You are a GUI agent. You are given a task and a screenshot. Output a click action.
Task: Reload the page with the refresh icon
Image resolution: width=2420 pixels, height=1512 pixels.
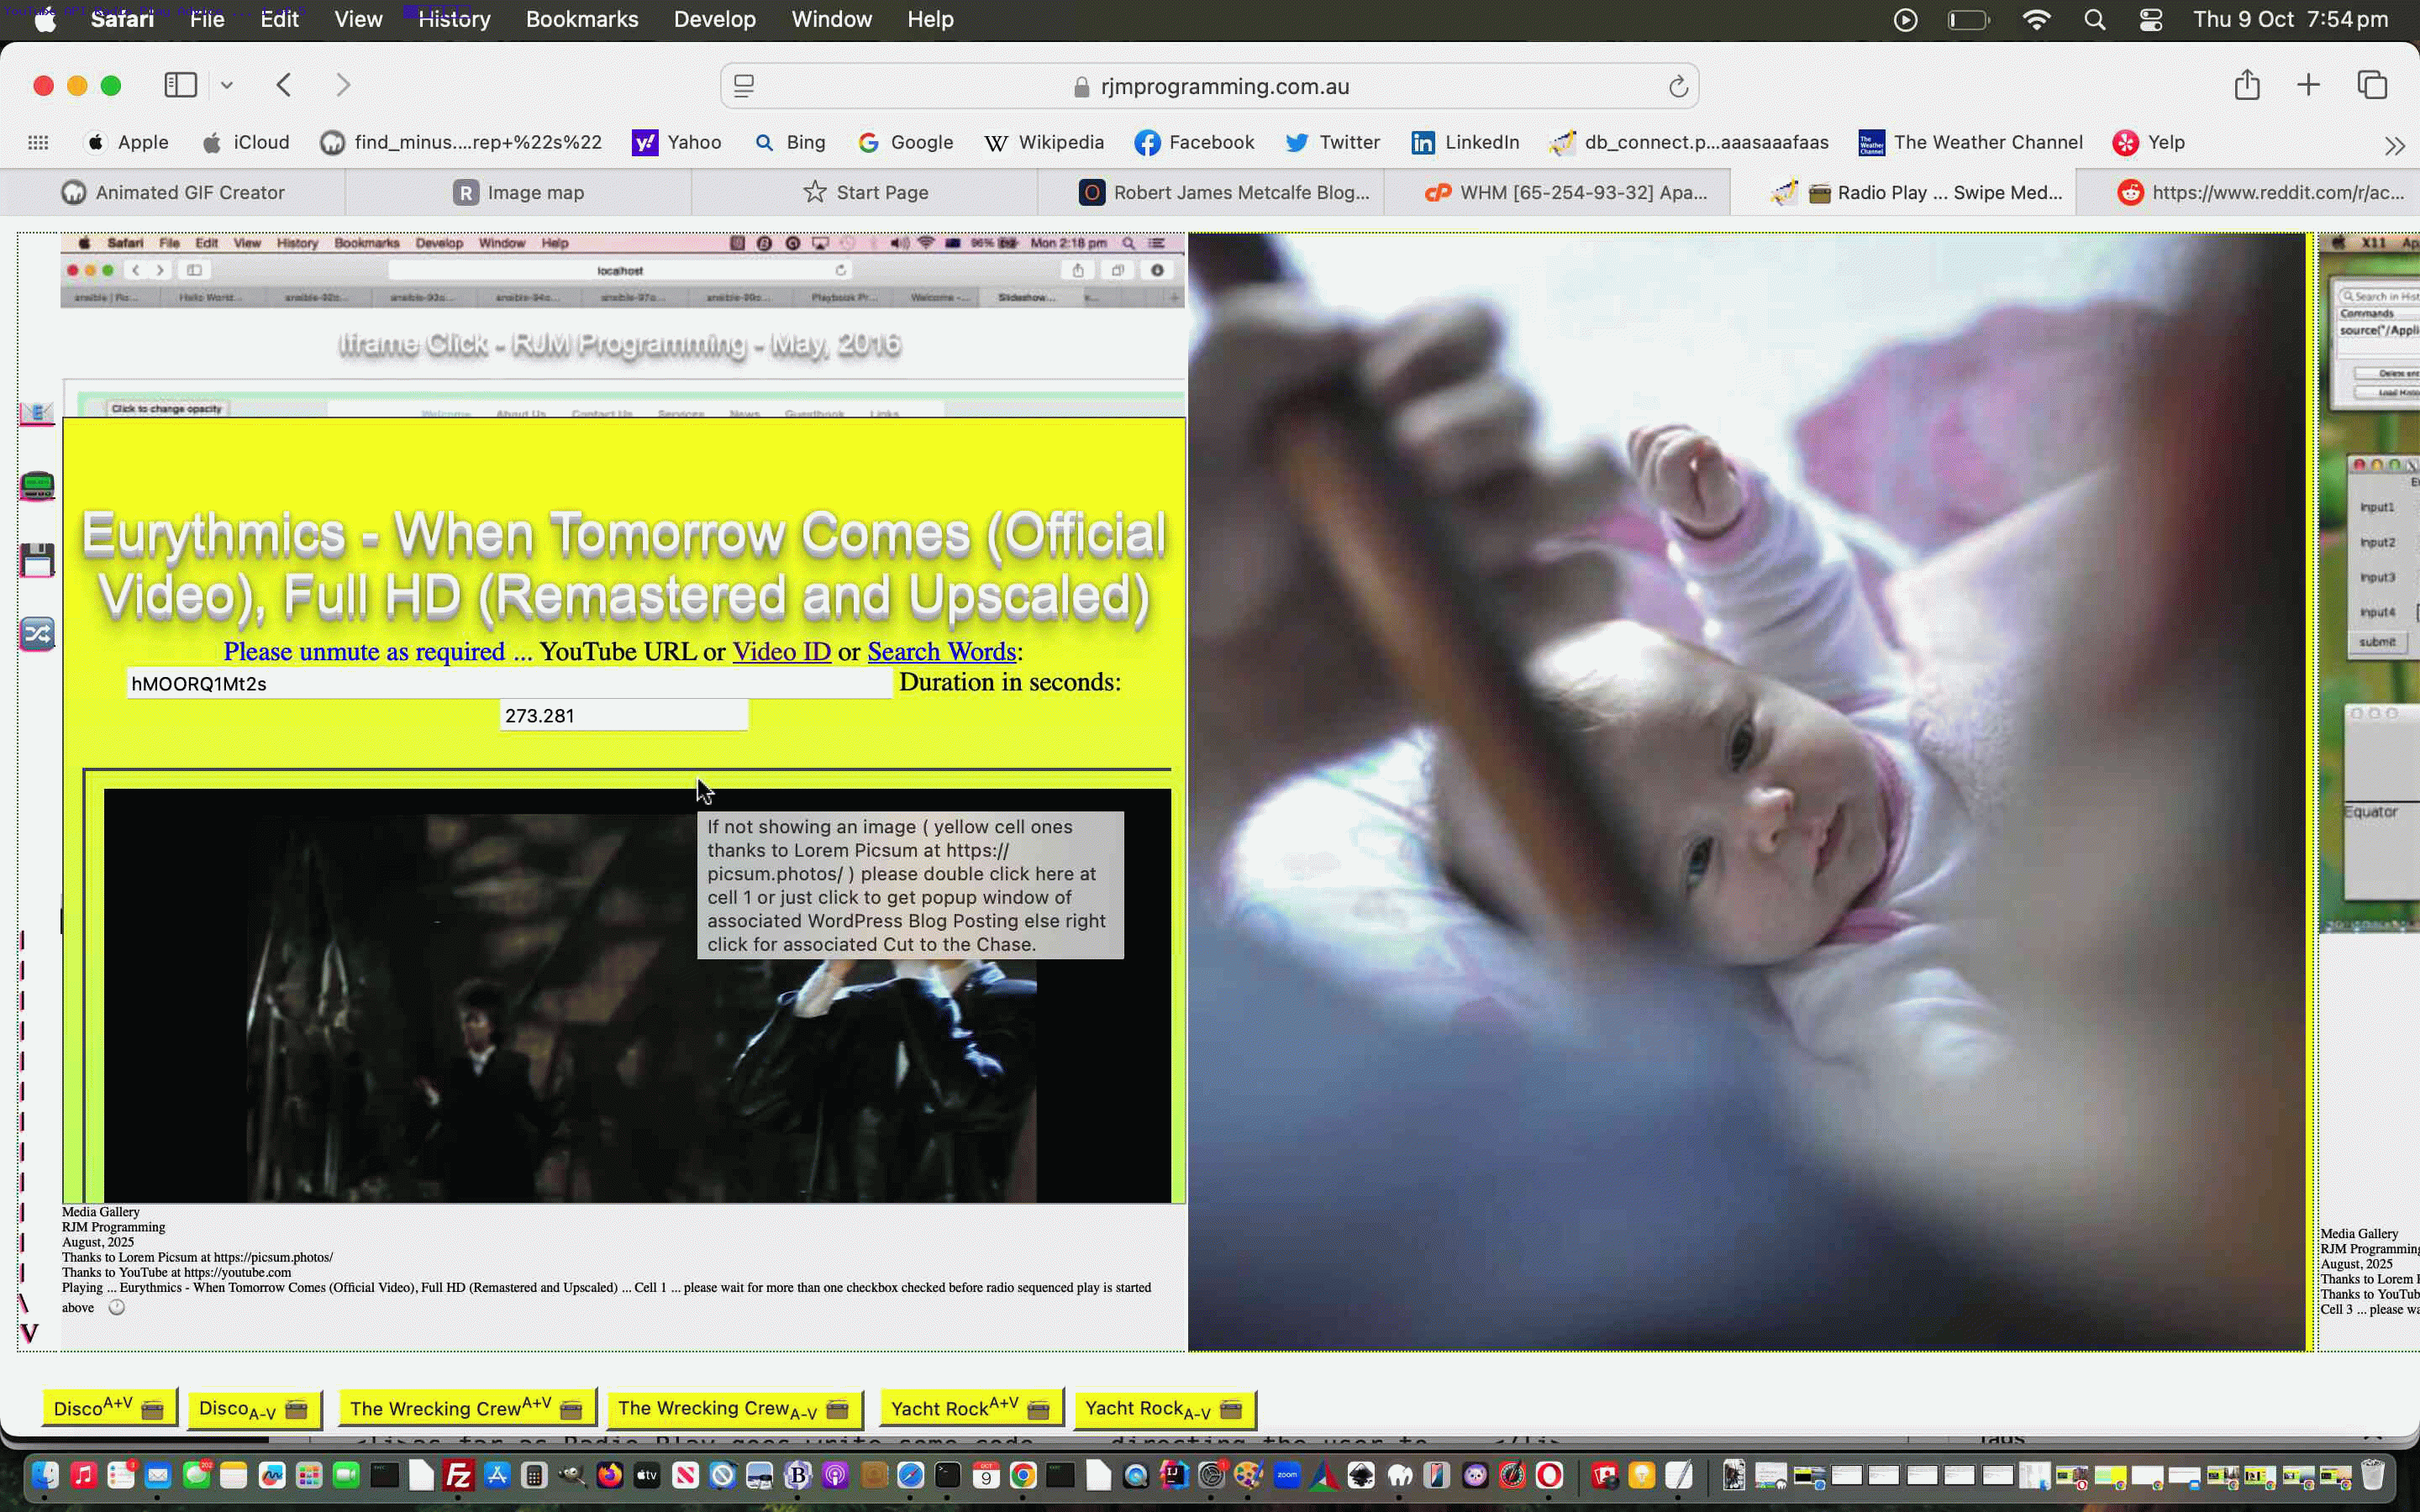pos(1678,87)
